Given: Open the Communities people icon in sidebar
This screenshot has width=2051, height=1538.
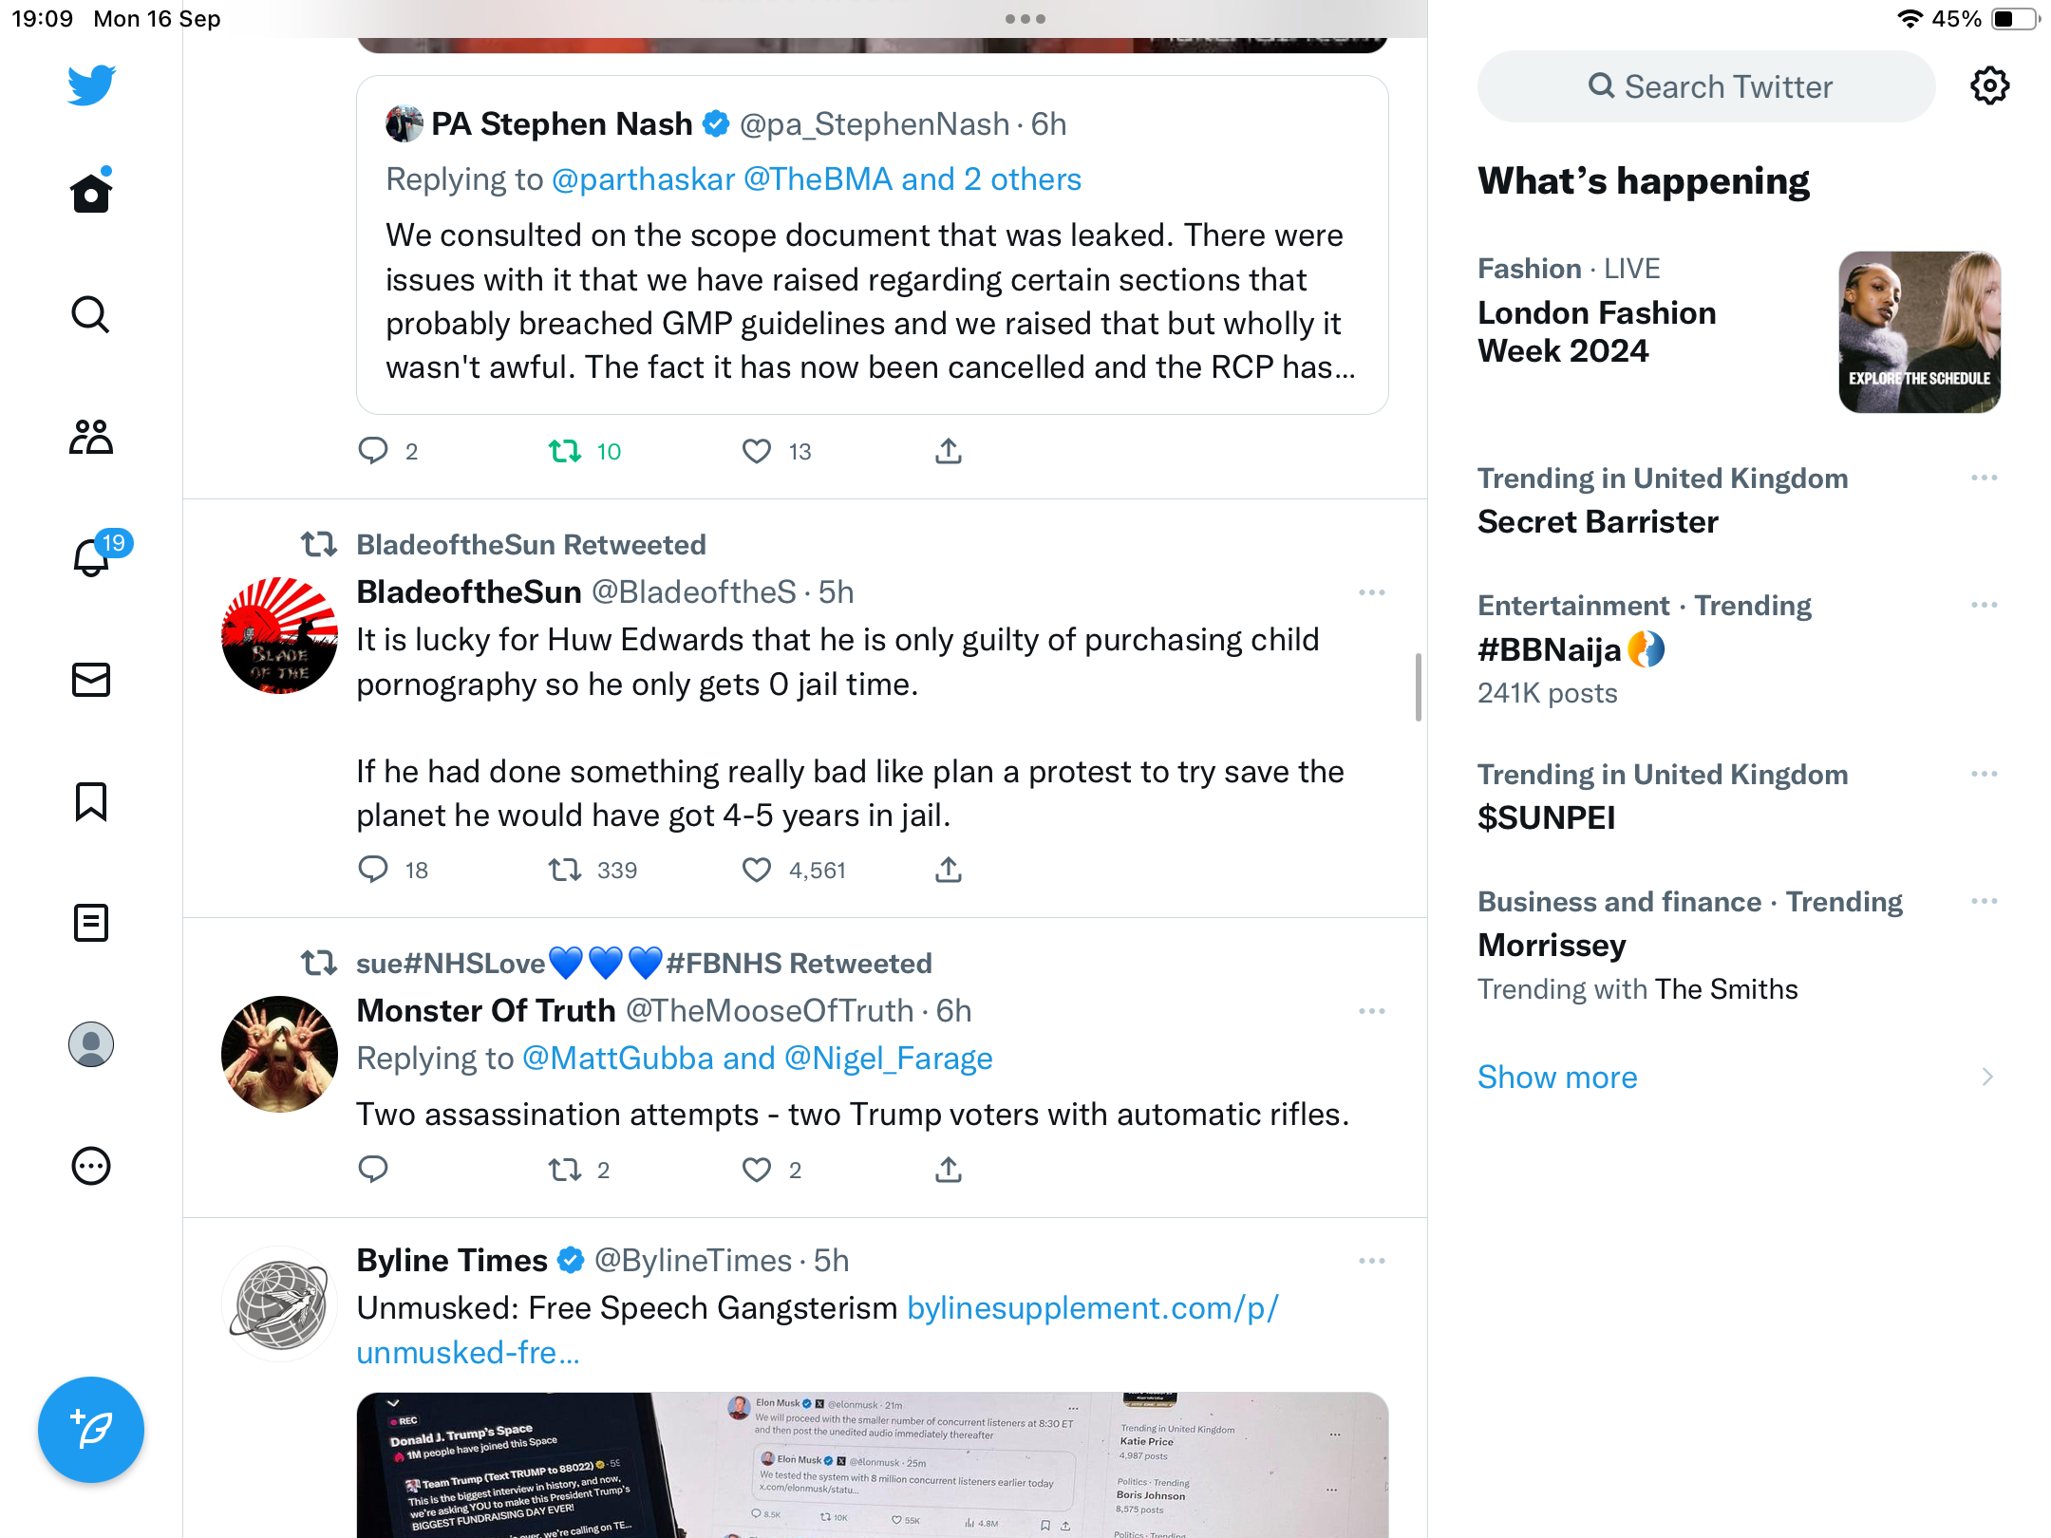Looking at the screenshot, I should pos(91,437).
